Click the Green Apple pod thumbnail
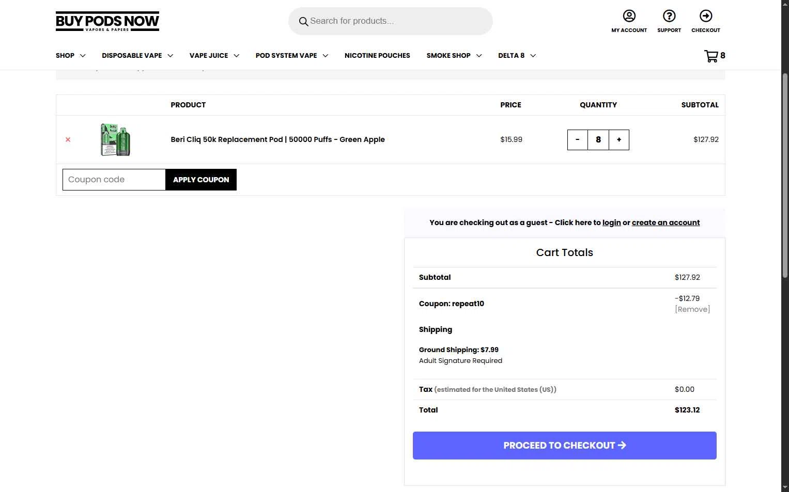 (115, 139)
